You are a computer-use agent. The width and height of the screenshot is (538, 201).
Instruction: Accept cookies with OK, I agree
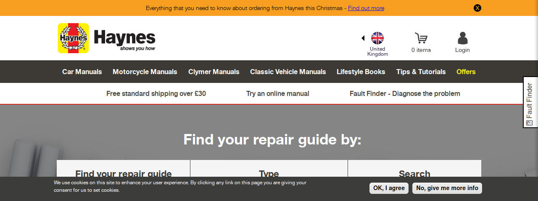[389, 188]
